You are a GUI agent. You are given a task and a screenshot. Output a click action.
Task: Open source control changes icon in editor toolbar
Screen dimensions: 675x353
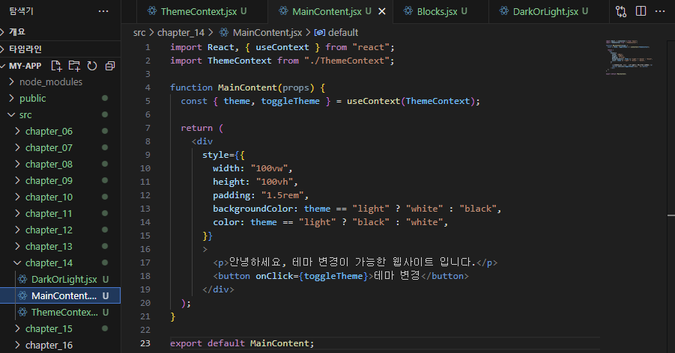(x=621, y=12)
